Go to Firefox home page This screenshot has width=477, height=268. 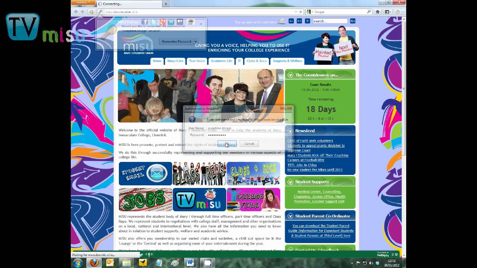pos(378,12)
